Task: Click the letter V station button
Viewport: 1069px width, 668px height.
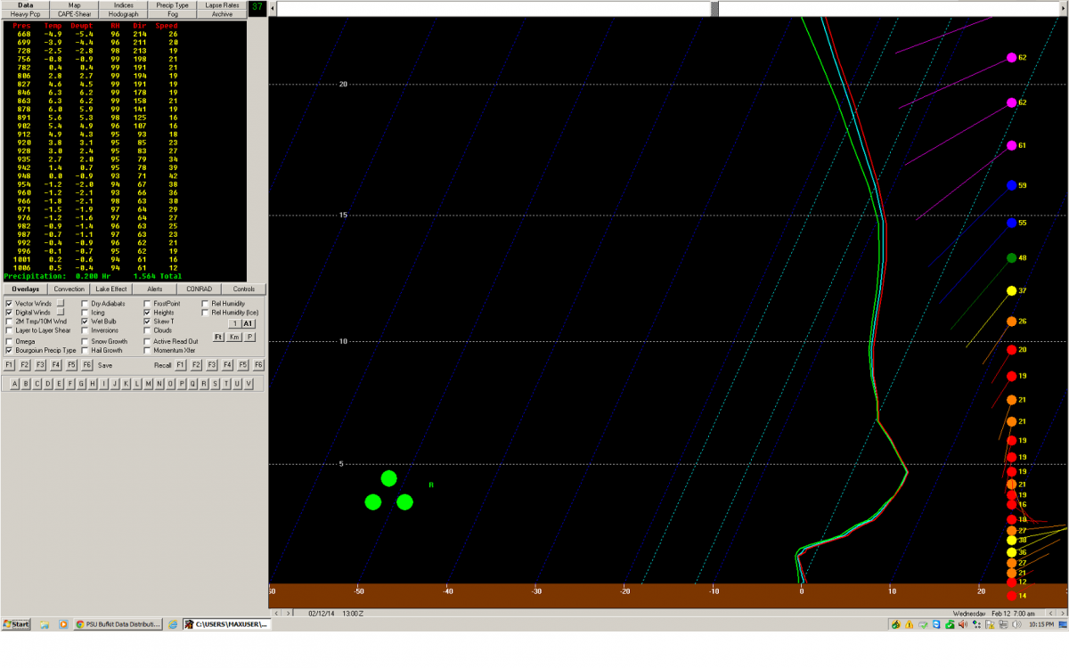Action: pos(249,384)
